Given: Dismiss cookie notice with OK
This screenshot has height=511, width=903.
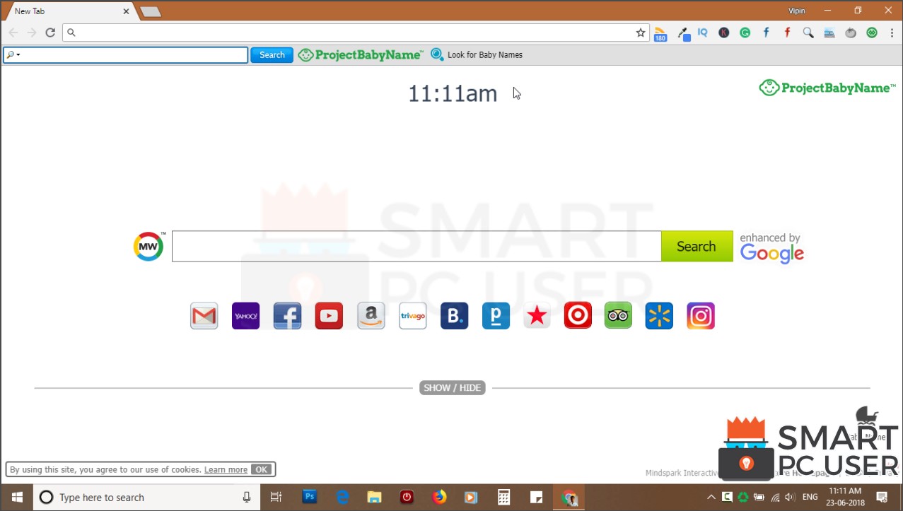Looking at the screenshot, I should 262,469.
